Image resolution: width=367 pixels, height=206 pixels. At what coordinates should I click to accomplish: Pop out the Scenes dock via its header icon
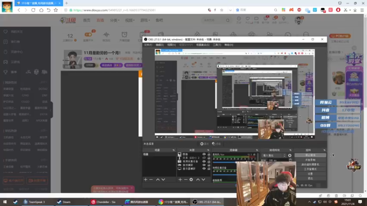(173, 150)
